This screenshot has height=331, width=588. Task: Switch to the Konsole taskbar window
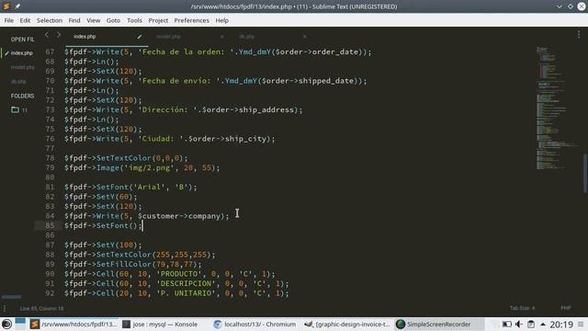[160, 324]
